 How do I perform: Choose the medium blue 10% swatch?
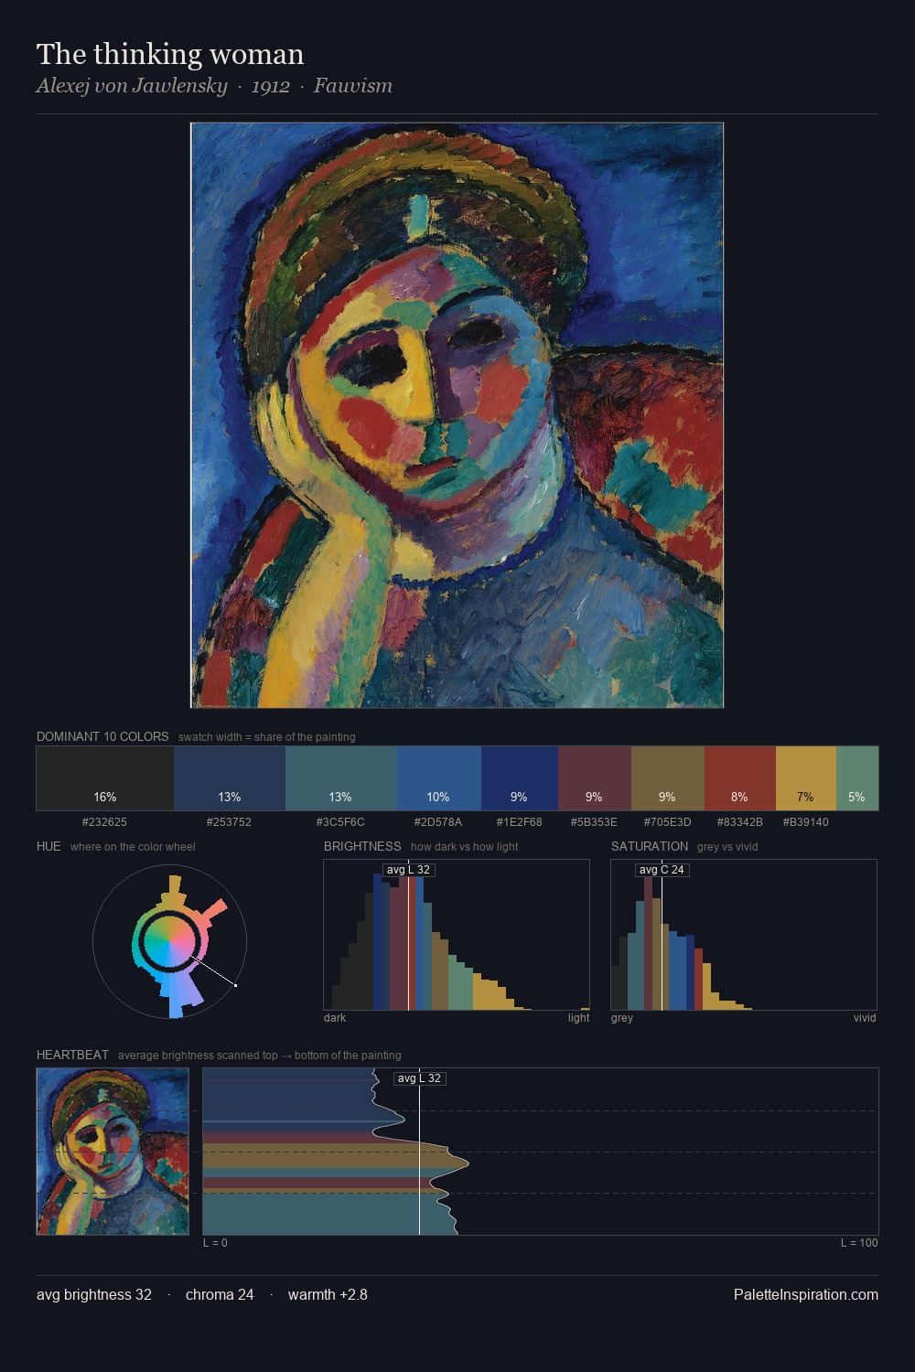(438, 778)
